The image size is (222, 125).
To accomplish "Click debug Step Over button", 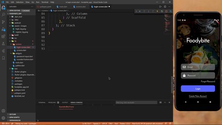I will (x=144, y=11).
